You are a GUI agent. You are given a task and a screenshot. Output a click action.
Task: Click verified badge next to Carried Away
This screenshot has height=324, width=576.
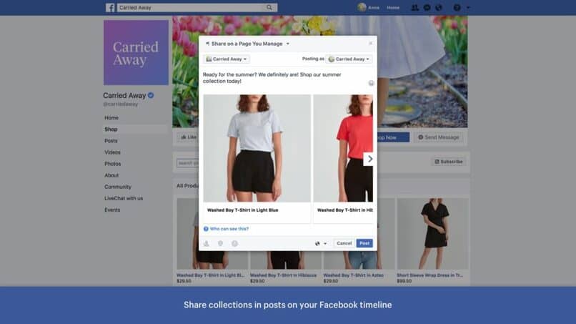(x=151, y=95)
